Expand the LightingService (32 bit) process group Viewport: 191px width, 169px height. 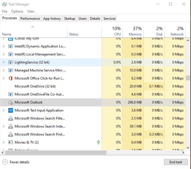point(4,62)
